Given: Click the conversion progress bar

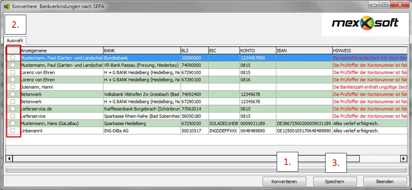Looking at the screenshot, I should 206,169.
